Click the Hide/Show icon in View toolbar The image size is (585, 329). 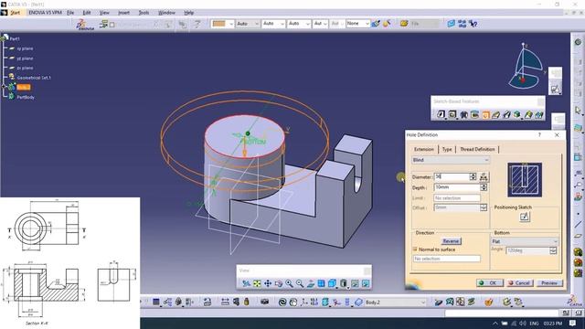[x=355, y=284]
